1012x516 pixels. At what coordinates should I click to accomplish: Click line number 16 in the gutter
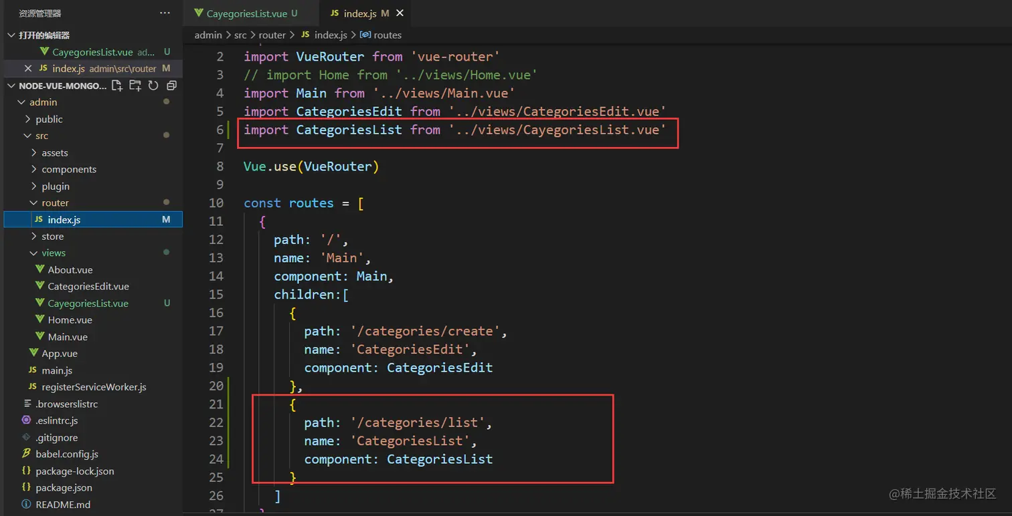[x=216, y=313]
